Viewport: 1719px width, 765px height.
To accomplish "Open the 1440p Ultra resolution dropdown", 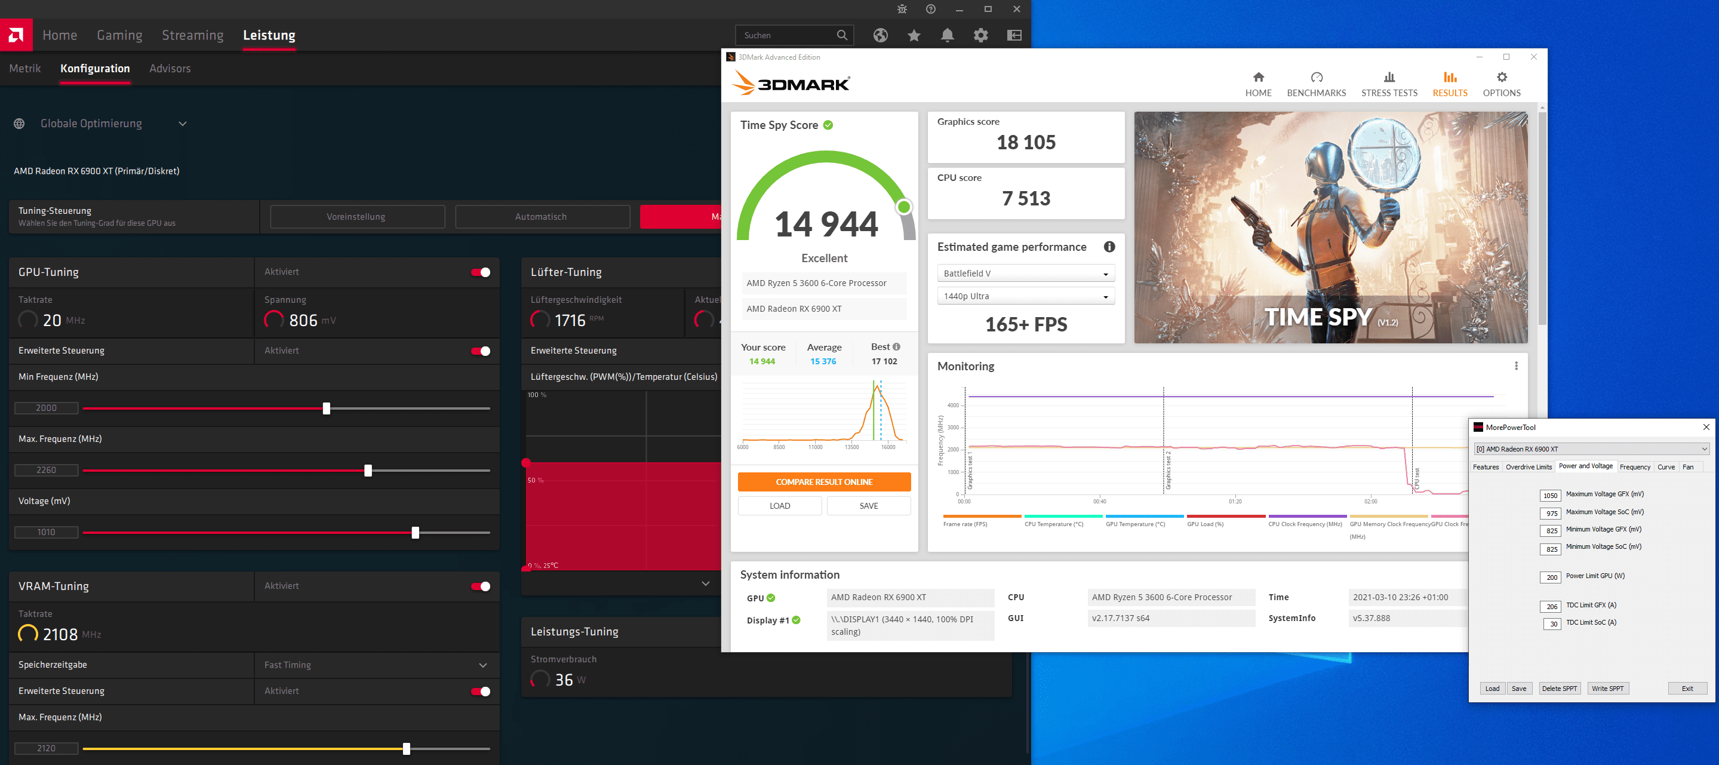I will pyautogui.click(x=1026, y=296).
